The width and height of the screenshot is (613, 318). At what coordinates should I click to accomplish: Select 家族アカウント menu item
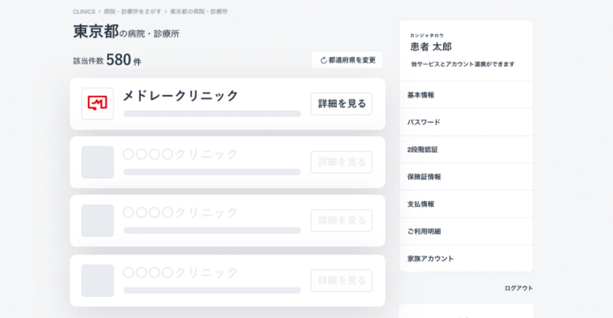(466, 258)
